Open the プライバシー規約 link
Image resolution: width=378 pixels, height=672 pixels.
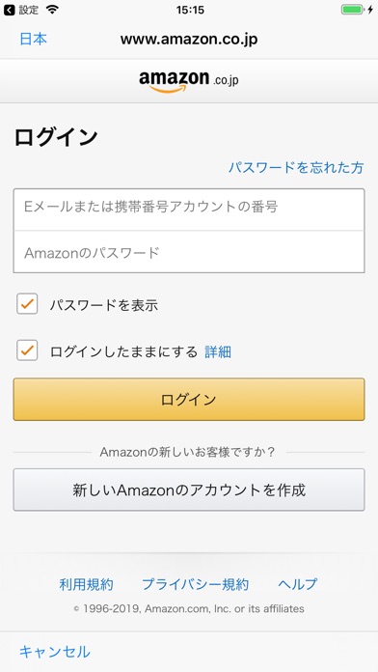195,584
